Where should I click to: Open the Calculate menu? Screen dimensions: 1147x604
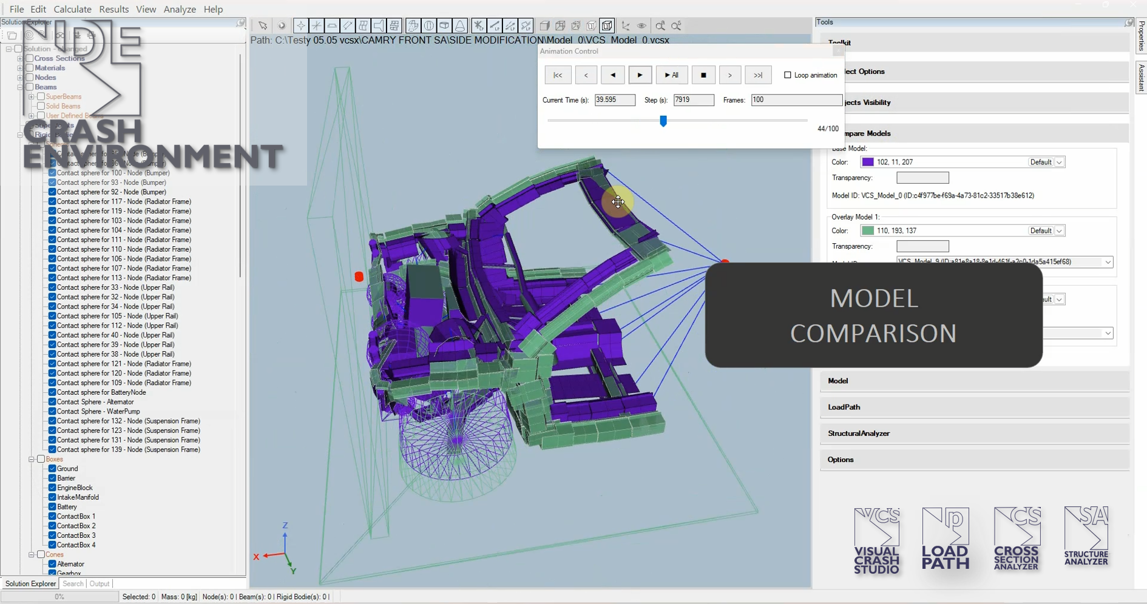(x=72, y=9)
